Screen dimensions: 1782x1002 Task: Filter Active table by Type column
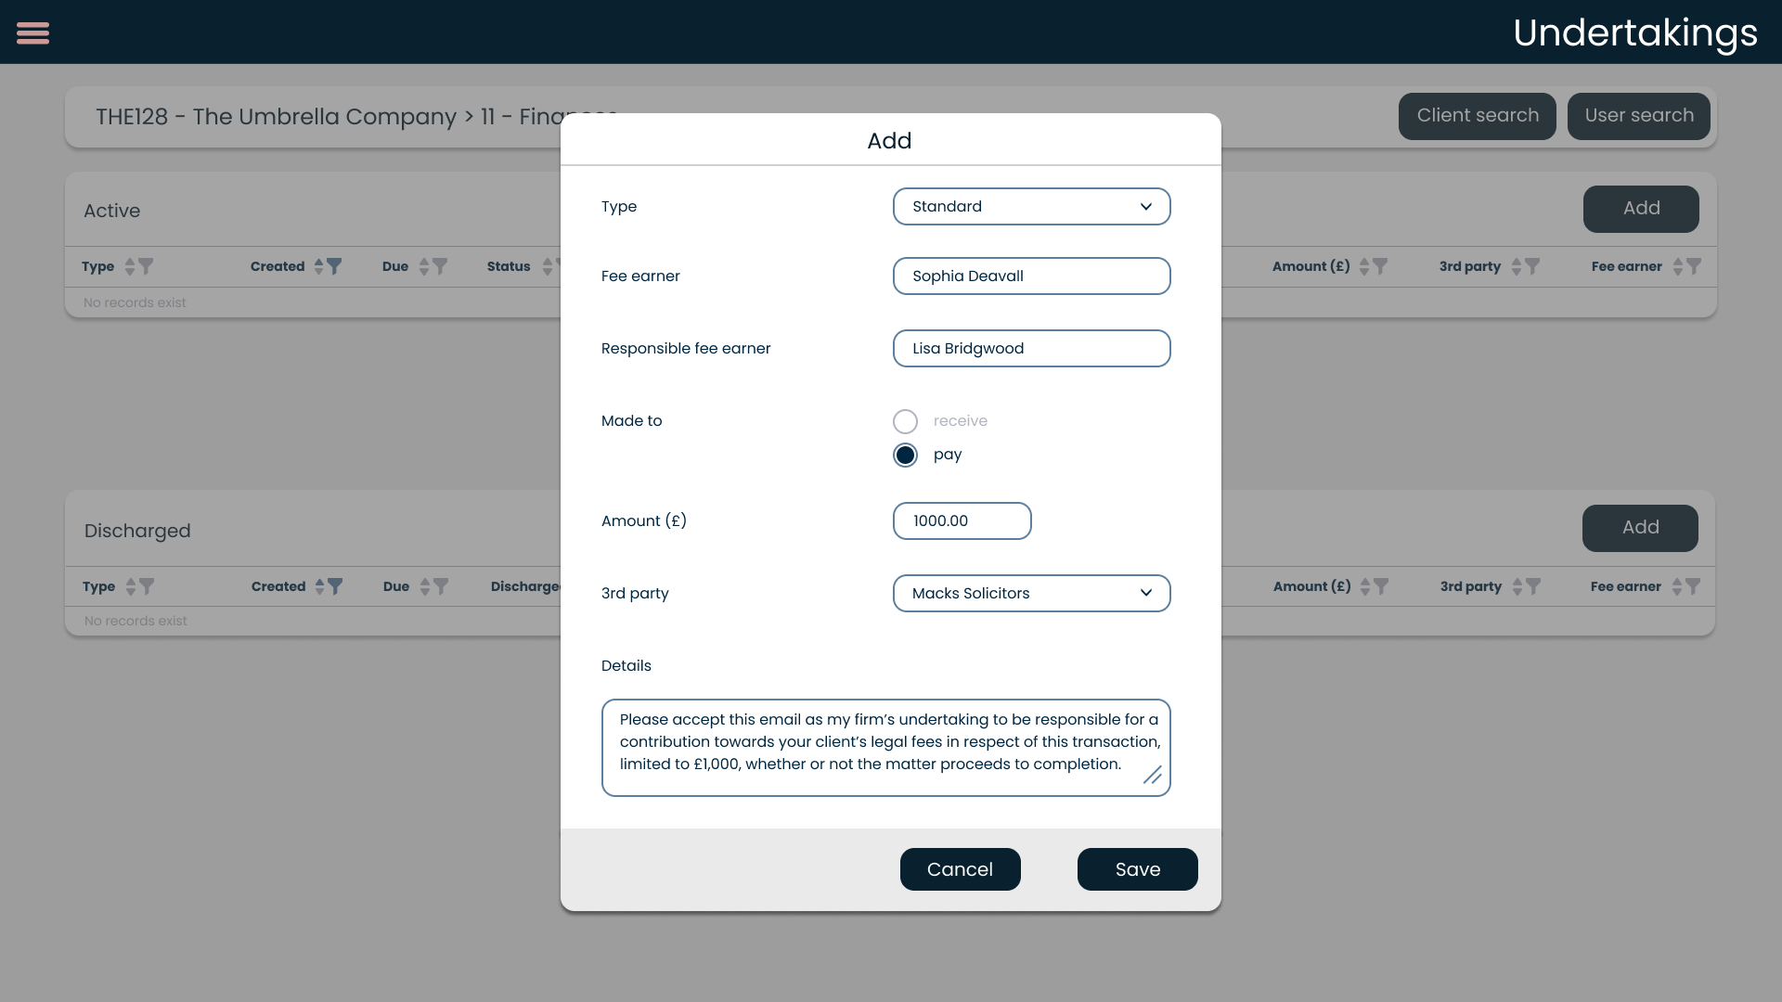coord(146,266)
